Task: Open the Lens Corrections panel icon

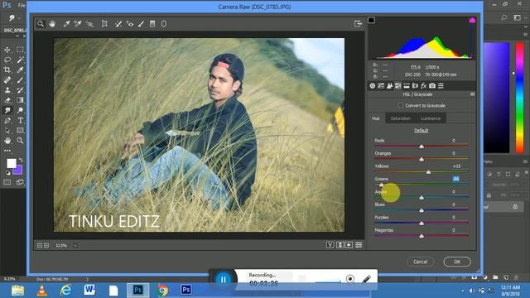Action: click(x=415, y=86)
